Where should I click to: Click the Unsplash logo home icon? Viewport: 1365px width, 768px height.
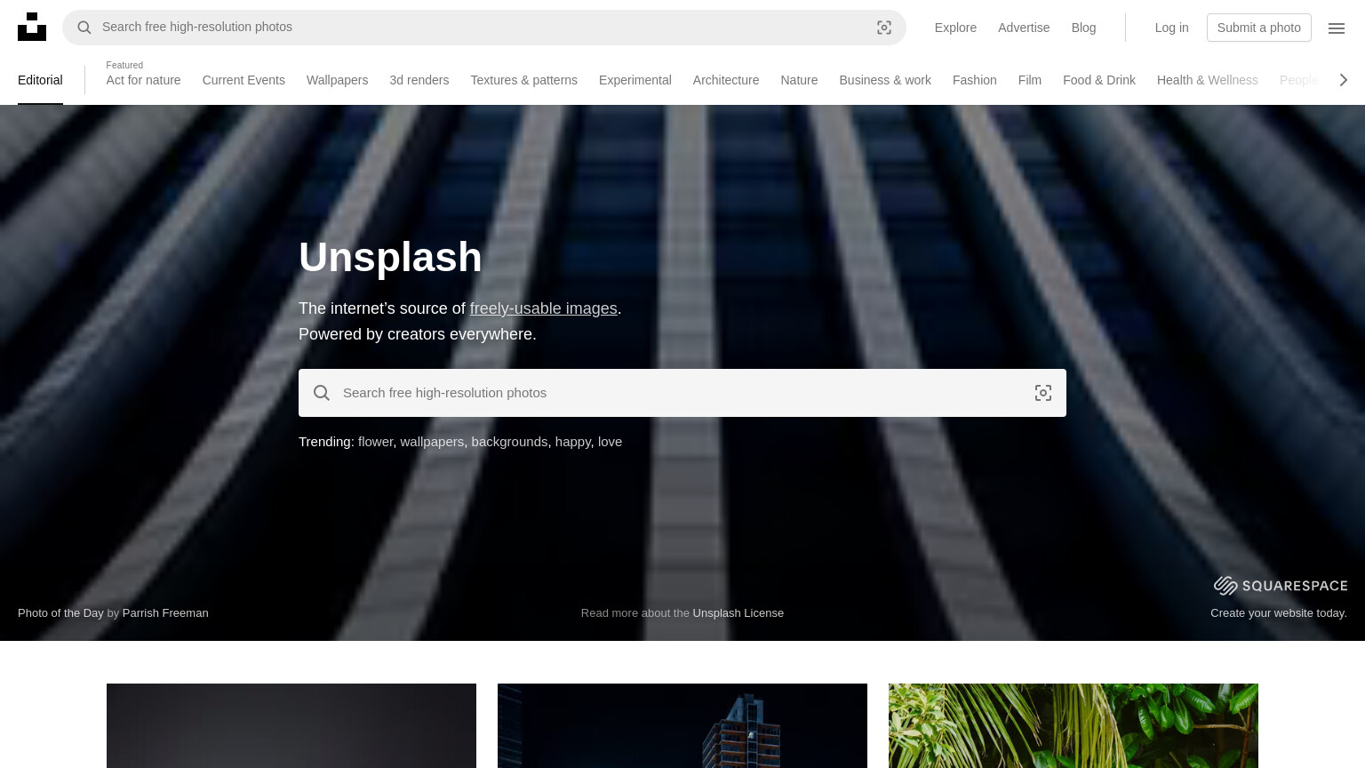[32, 27]
